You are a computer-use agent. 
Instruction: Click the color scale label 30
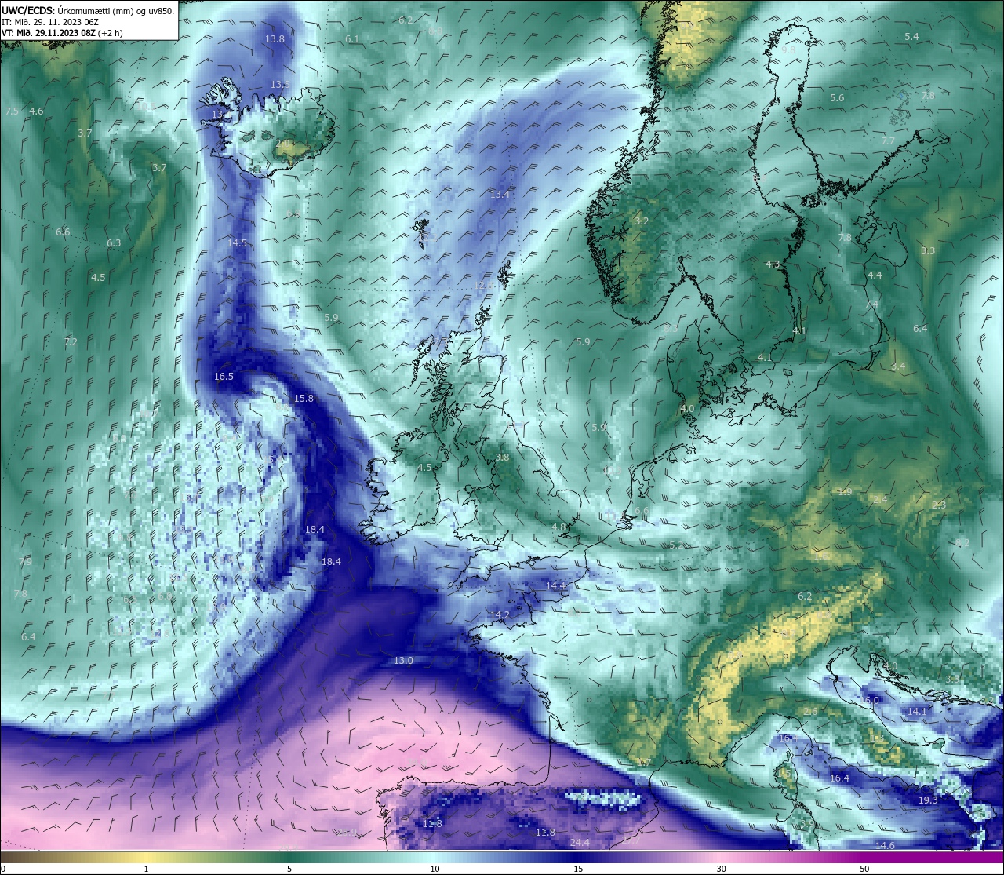(x=721, y=869)
